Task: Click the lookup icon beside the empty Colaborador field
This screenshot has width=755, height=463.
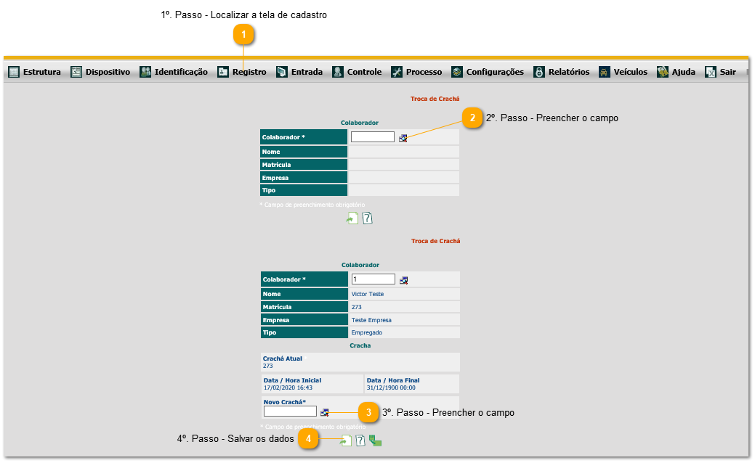Action: (403, 138)
